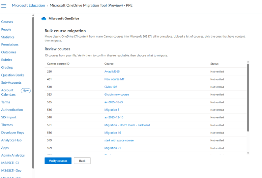262x178 pixels.
Task: Open the hamburger navigation menu
Action: point(4,6)
